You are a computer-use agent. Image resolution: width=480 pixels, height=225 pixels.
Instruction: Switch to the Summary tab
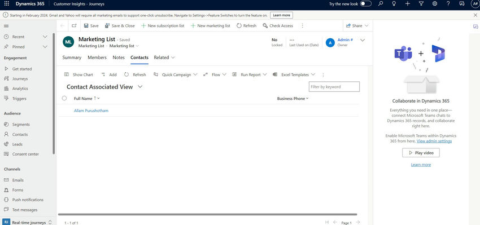72,58
